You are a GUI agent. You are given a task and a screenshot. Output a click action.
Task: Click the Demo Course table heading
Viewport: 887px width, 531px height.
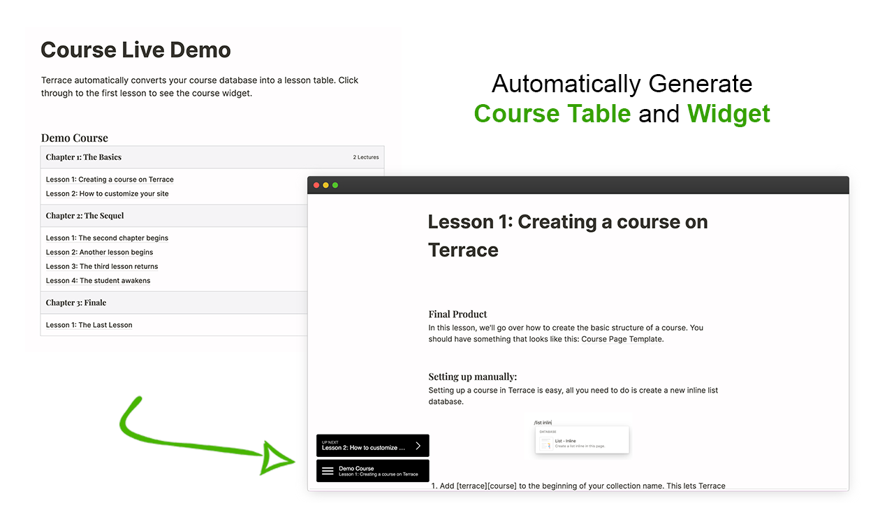tap(75, 138)
